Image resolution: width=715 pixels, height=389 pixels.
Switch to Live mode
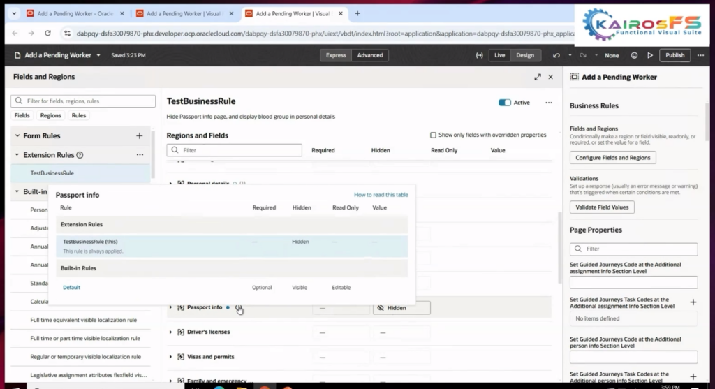coord(499,55)
